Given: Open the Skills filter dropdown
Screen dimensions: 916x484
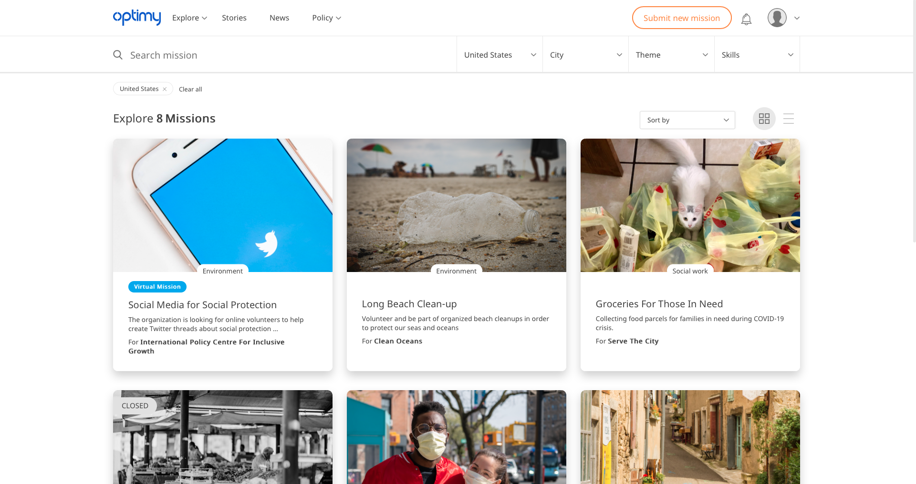Looking at the screenshot, I should pyautogui.click(x=757, y=55).
